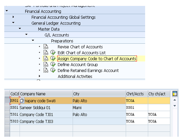Image resolution: width=190 pixels, height=140 pixels.
Task: Select General Ledger Accounting label
Action: coord(56,23)
